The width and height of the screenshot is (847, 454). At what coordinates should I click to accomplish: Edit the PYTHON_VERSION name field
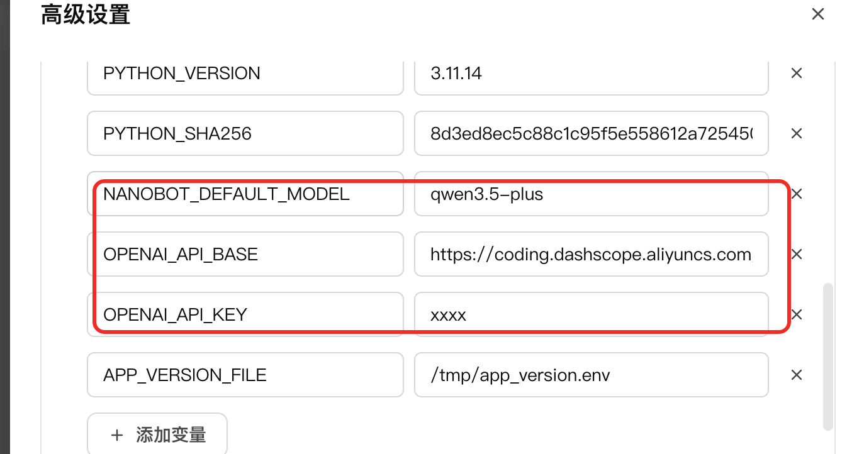[245, 74]
